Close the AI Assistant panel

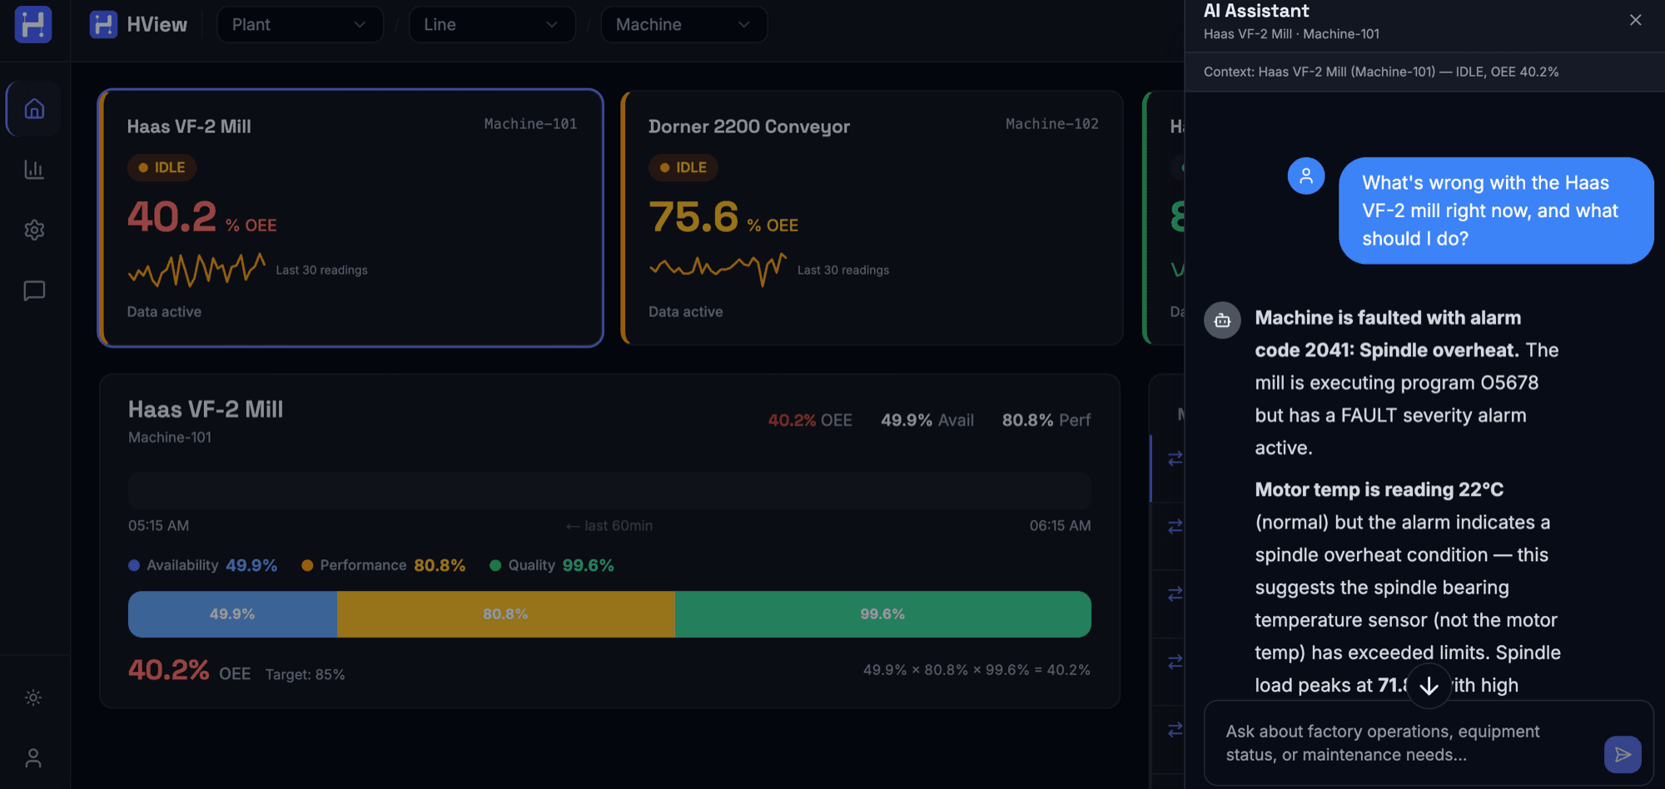pyautogui.click(x=1635, y=20)
